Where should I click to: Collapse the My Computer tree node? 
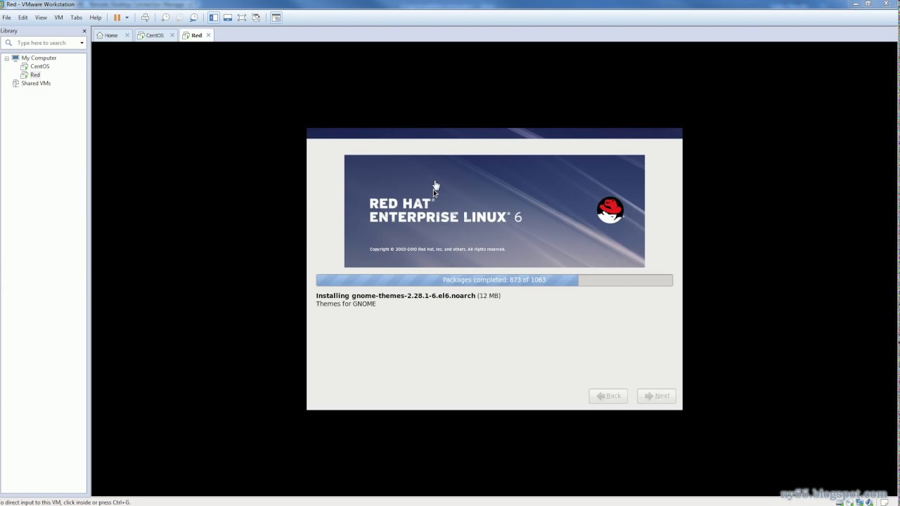click(7, 58)
